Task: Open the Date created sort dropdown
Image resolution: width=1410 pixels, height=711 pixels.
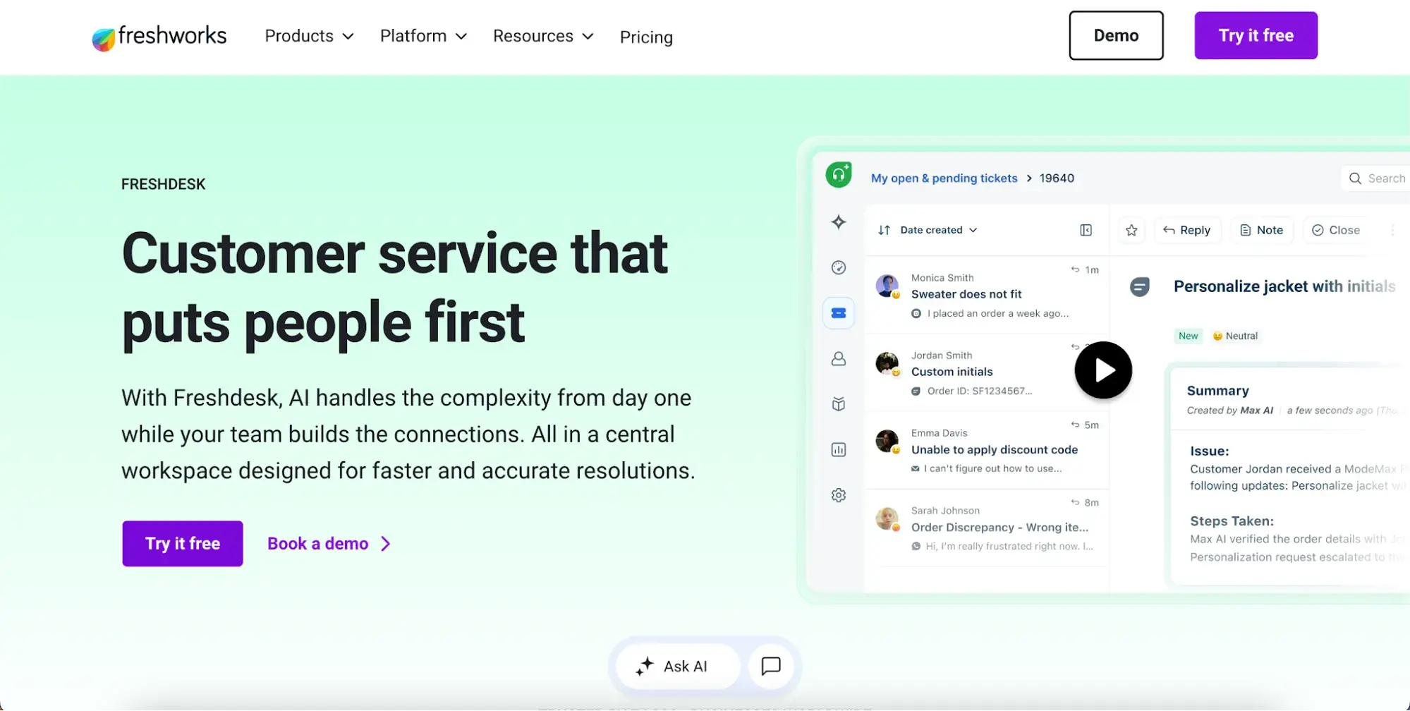Action: click(x=939, y=230)
